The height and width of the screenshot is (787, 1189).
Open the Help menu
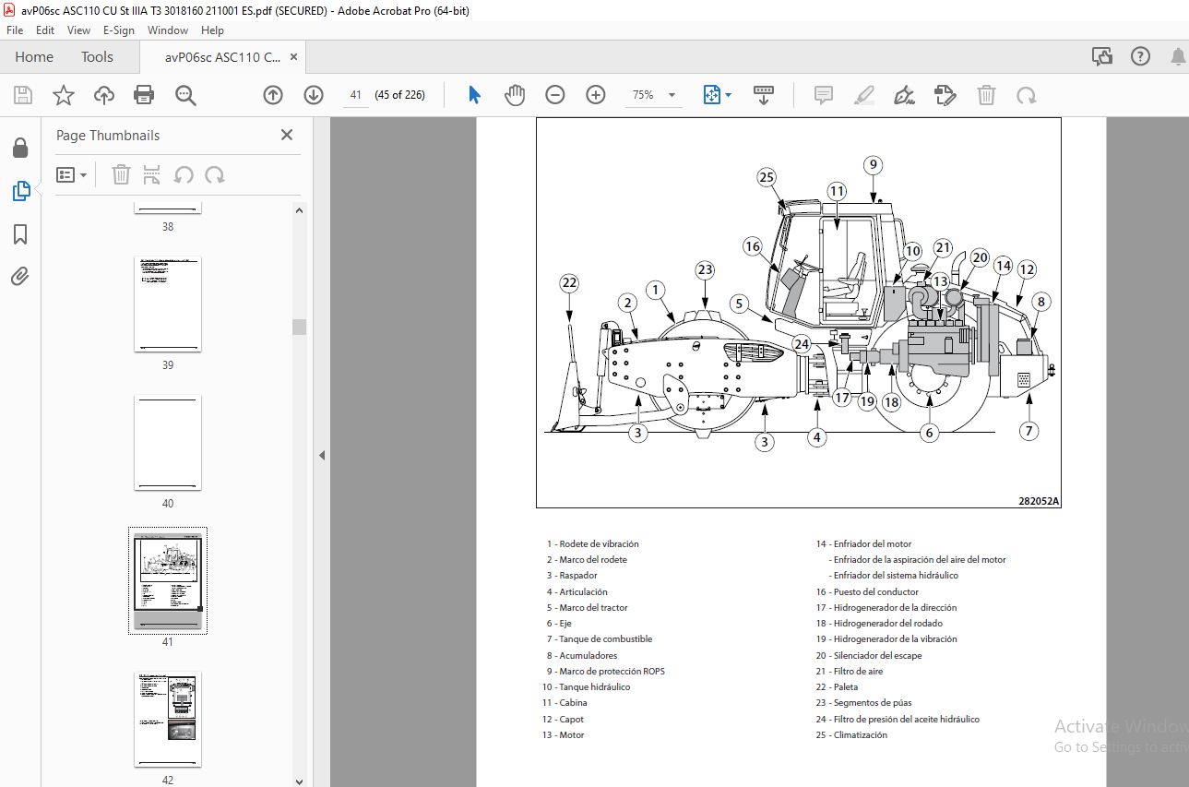[212, 30]
